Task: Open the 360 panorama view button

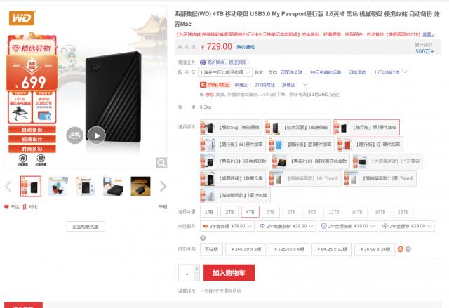Action: click(75, 135)
